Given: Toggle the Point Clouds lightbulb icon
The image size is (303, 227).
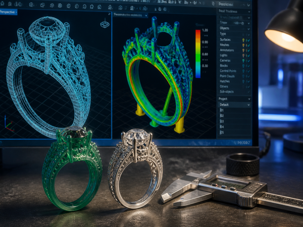Looking at the screenshot, I should click(x=243, y=76).
